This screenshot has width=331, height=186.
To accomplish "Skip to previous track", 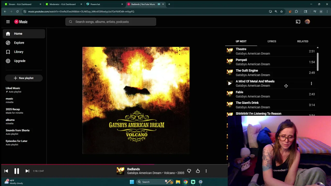I will click(6, 171).
